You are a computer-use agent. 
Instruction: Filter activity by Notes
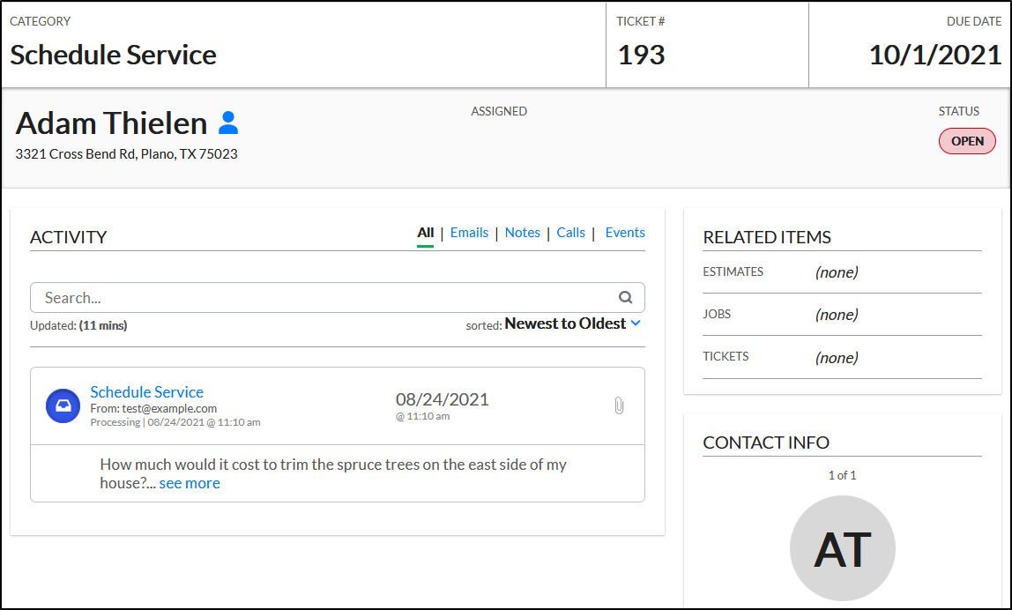[x=522, y=233]
